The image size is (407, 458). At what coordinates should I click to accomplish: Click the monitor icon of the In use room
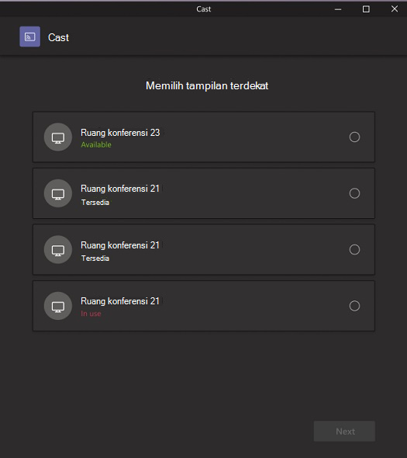(x=58, y=306)
